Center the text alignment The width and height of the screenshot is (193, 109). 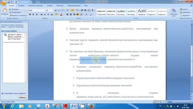71,15
